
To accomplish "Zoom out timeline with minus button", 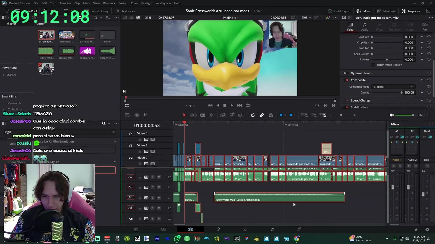I will tap(330, 115).
